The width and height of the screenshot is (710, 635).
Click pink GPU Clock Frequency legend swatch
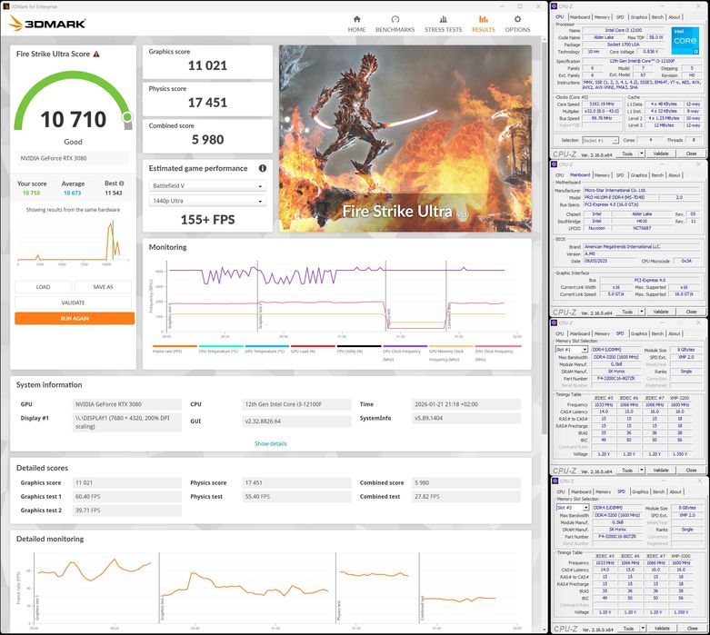498,346
